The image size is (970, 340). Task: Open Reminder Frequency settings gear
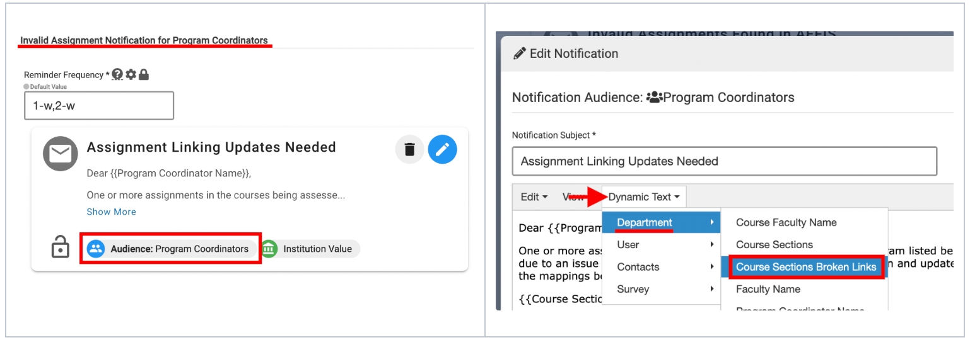[131, 74]
